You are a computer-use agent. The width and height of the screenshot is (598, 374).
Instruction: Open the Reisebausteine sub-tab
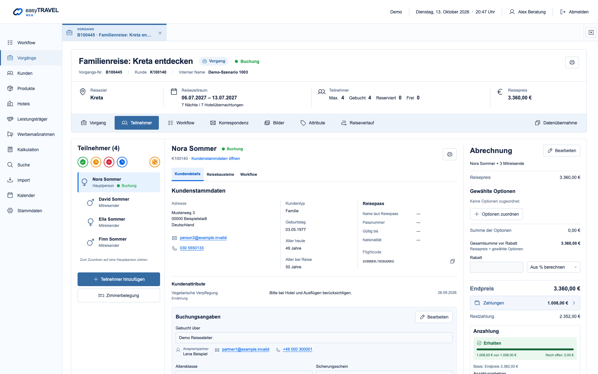(220, 175)
